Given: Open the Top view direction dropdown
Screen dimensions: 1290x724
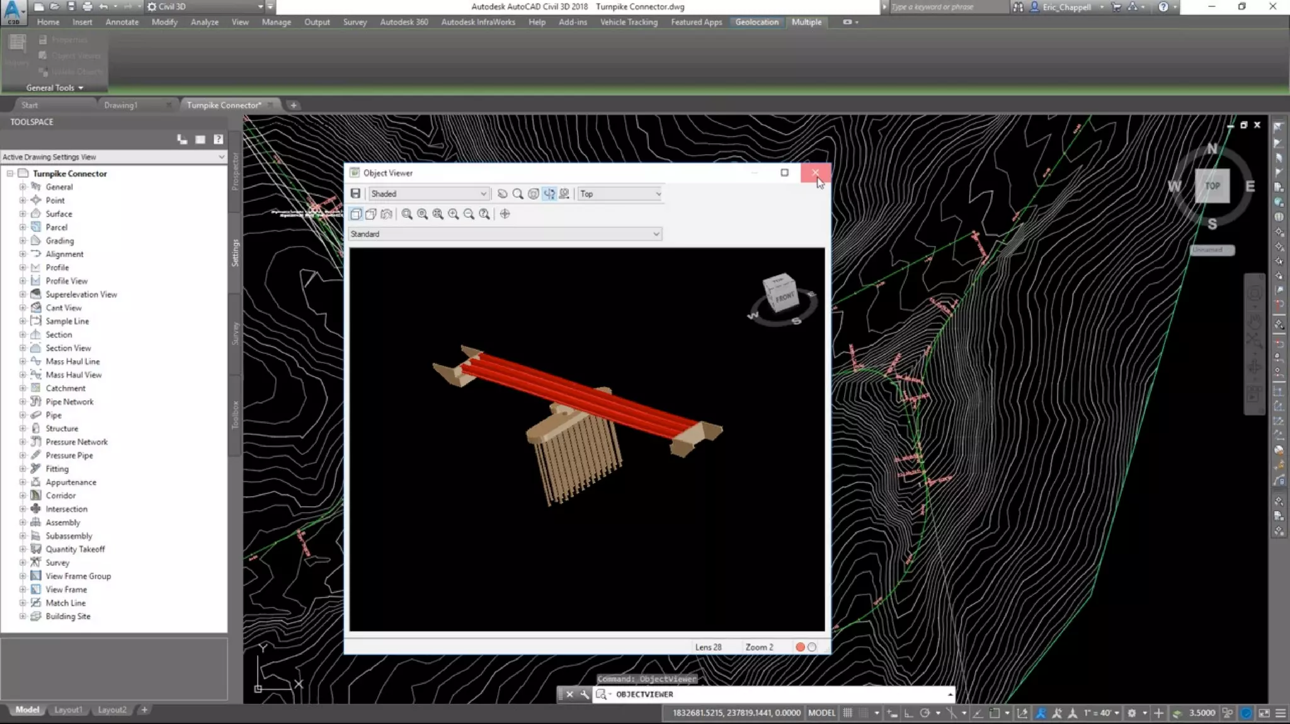Looking at the screenshot, I should (620, 194).
